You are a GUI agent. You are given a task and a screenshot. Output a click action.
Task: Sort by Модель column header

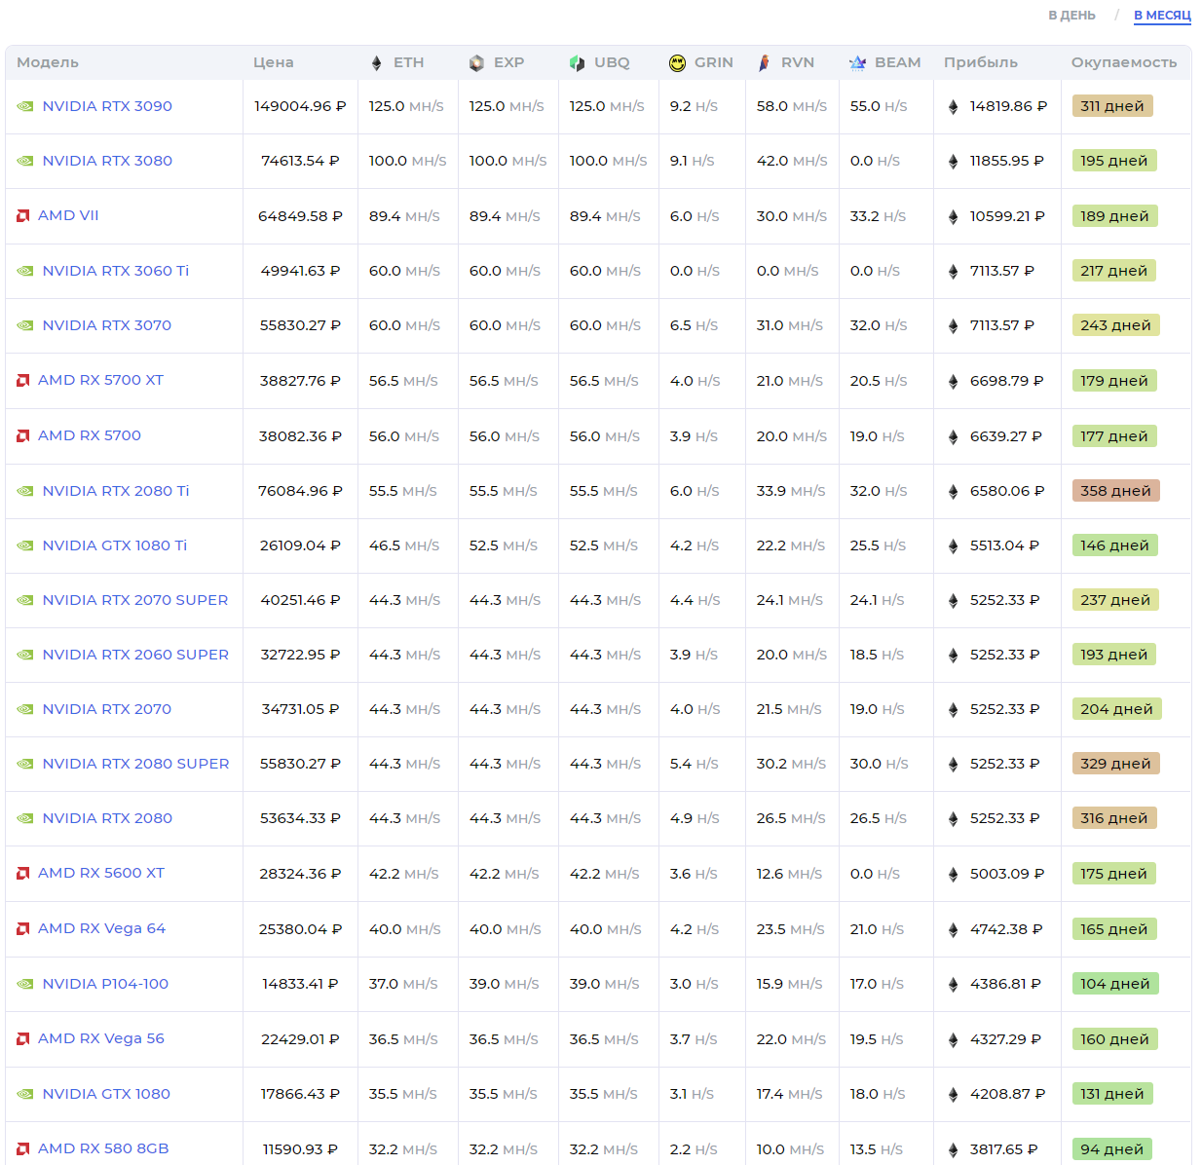click(48, 62)
